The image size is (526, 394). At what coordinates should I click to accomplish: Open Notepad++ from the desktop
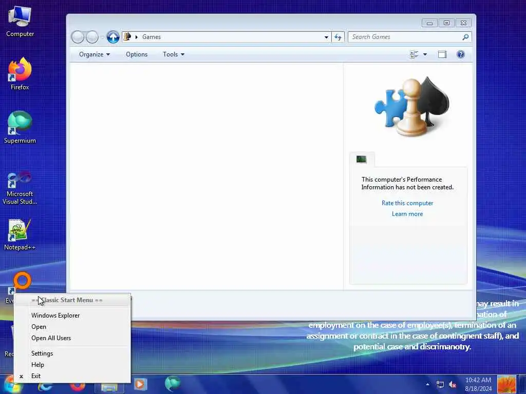pos(20,234)
